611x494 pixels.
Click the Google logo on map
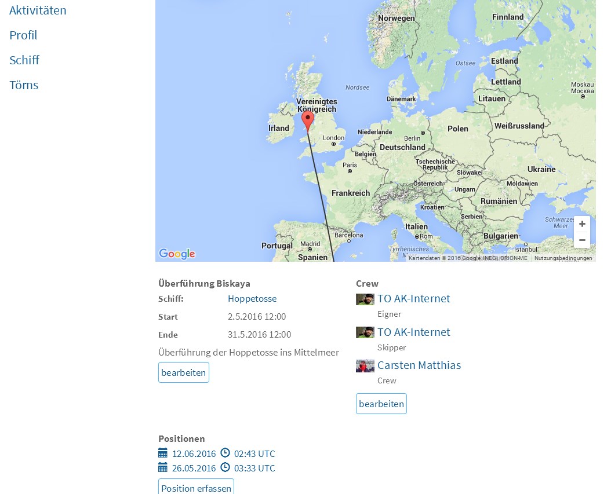point(177,254)
